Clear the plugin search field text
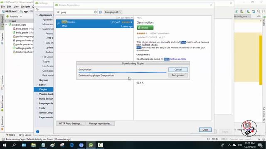Image resolution: width=266 pixels, height=149 pixels. click(x=95, y=12)
